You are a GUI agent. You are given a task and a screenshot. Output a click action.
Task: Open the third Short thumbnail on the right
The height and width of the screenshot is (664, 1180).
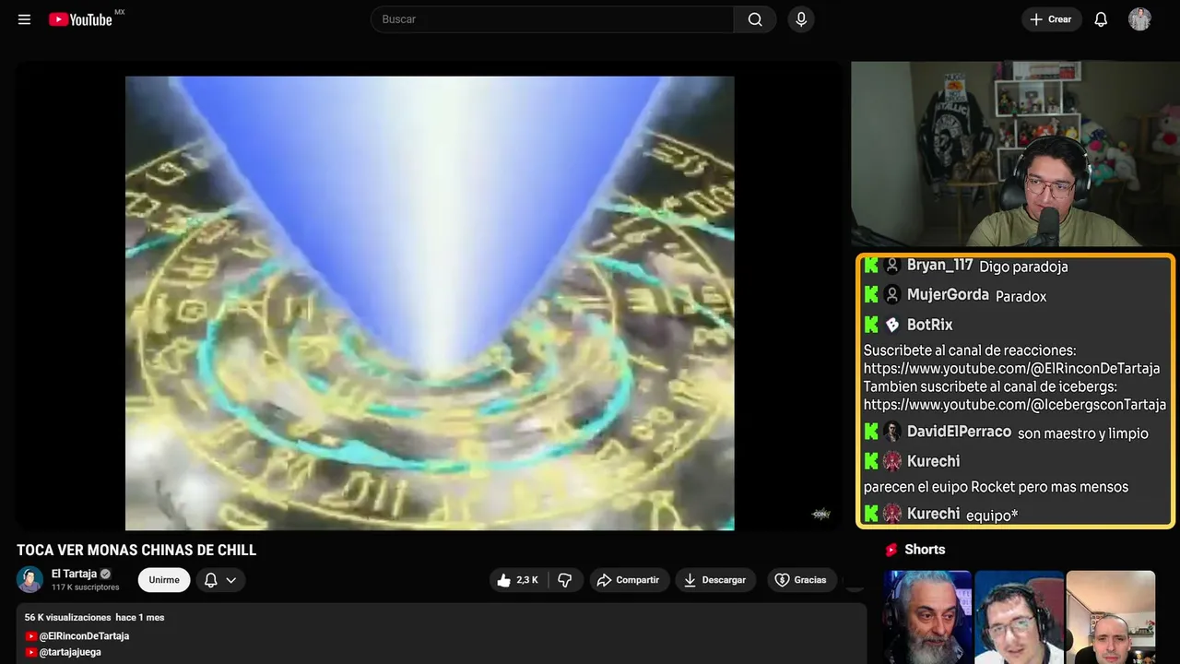tap(1110, 617)
